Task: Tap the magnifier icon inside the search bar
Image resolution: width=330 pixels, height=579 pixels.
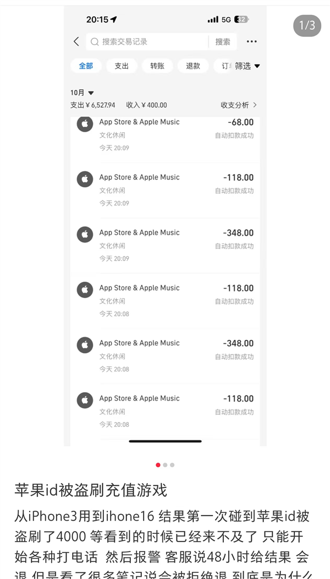Action: 95,41
